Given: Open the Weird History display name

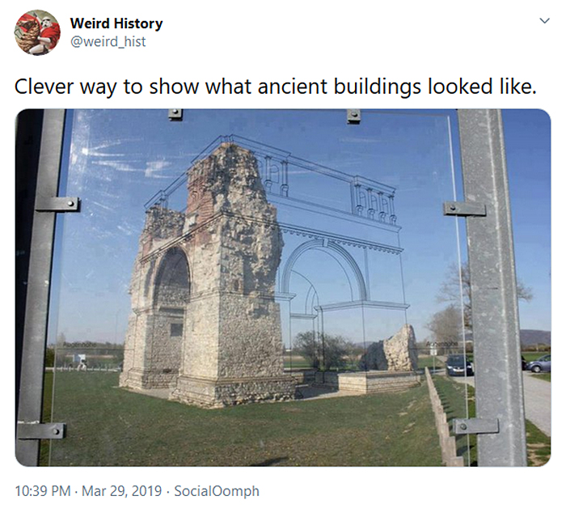Looking at the screenshot, I should click(116, 23).
